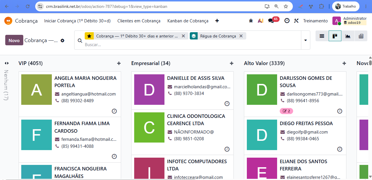Viewport: 372px width, 180px height.
Task: Go back in browser history
Action: tap(7, 6)
